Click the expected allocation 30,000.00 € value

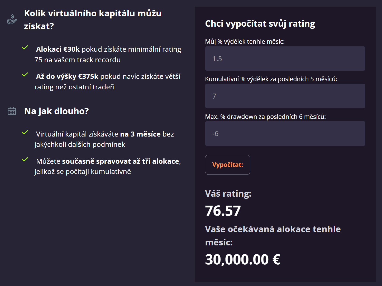[x=243, y=259]
